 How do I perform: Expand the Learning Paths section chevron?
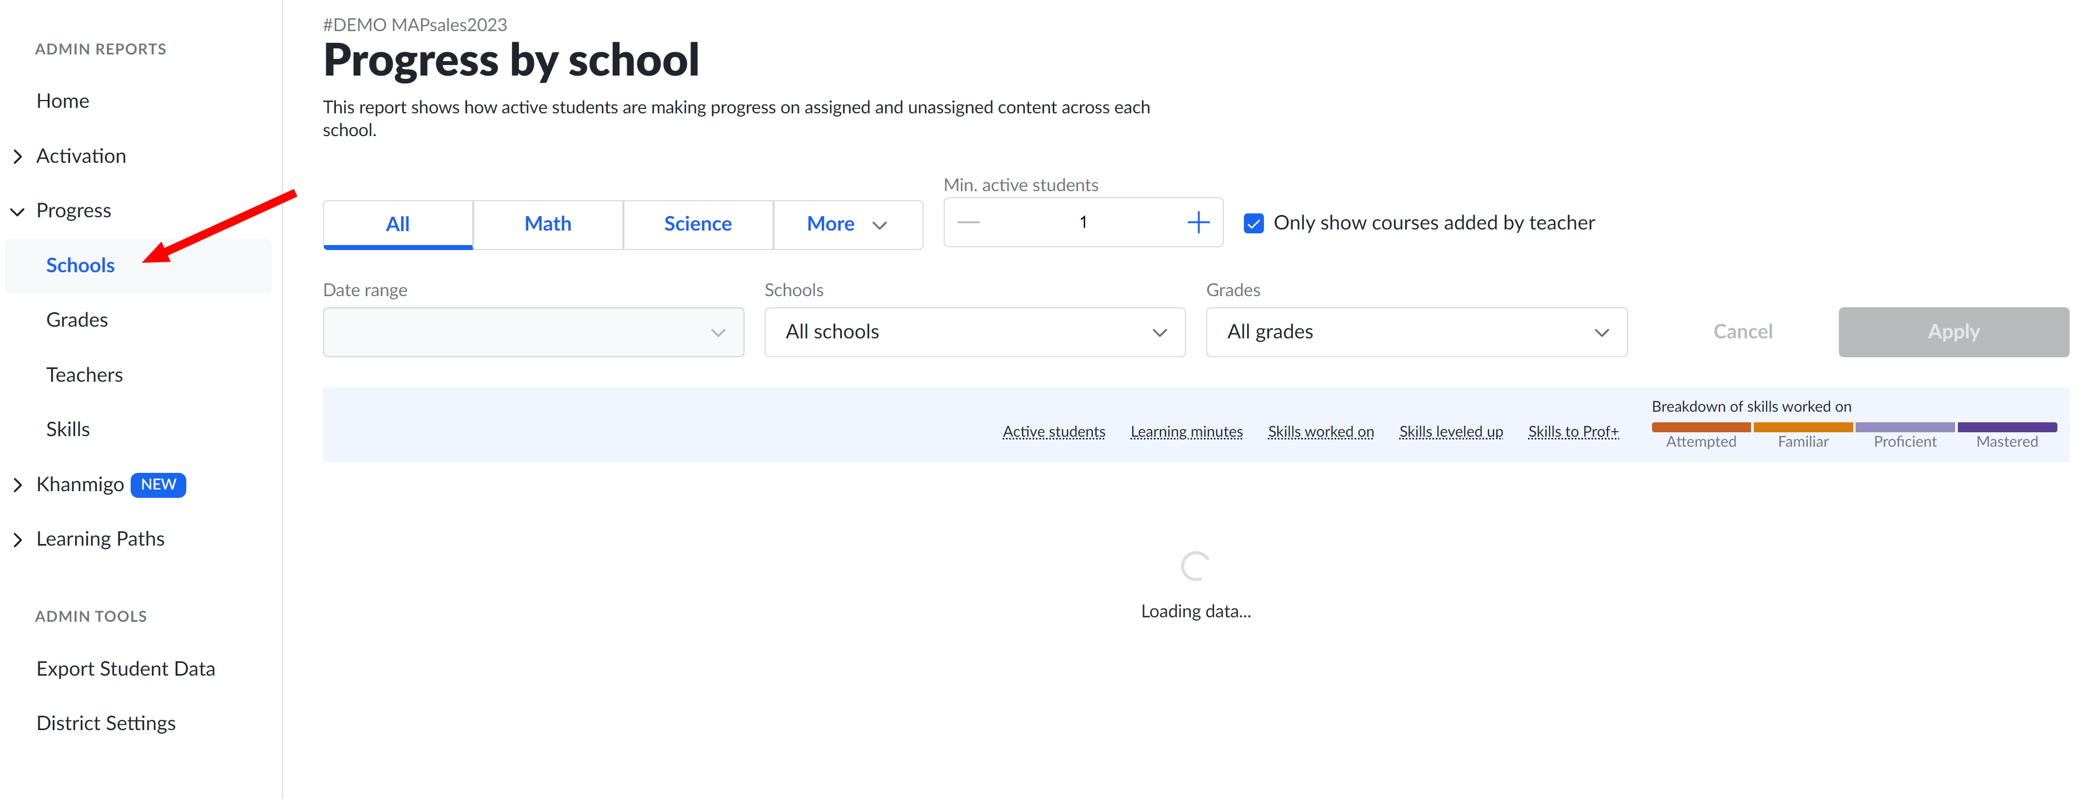coord(18,540)
